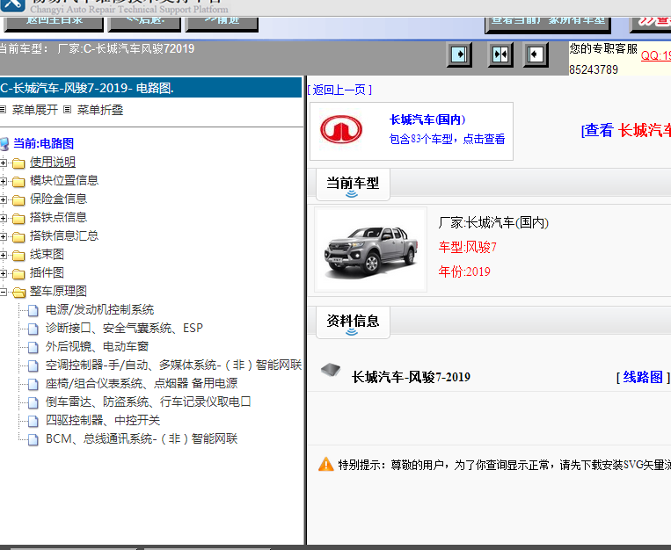Screen dimensions: 671x550
Task: Click the right-arrow panel layout icon
Action: coord(459,54)
